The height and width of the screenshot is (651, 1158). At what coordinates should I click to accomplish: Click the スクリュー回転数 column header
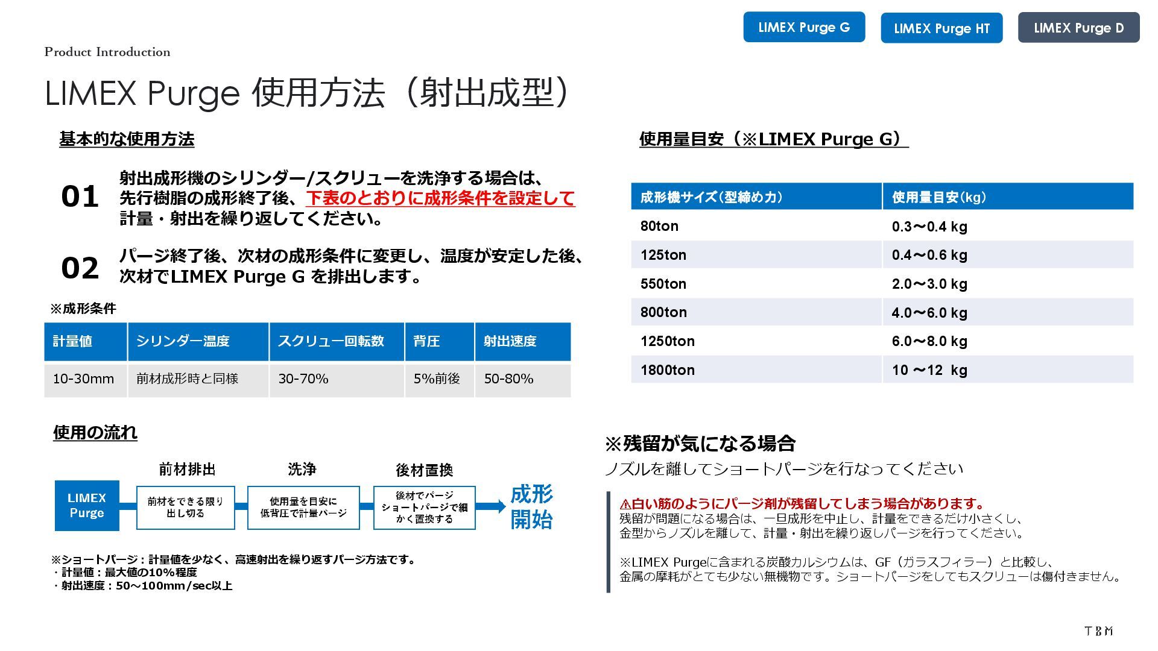pos(337,342)
